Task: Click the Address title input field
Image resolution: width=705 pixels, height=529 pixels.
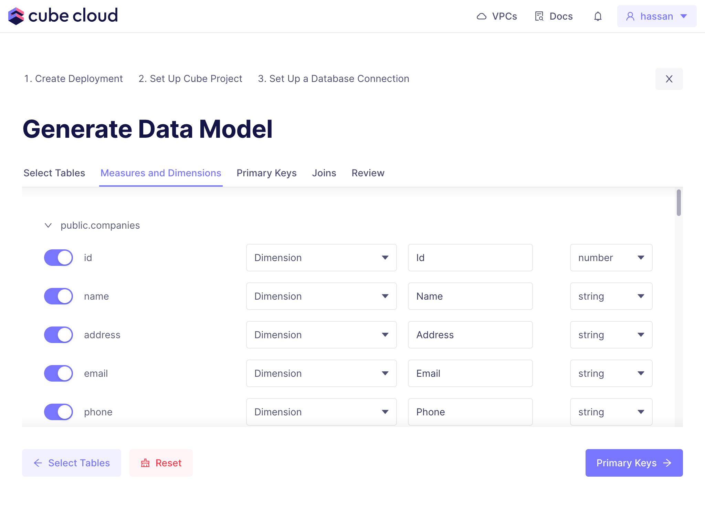Action: tap(470, 335)
